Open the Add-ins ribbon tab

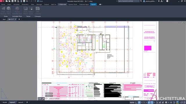53,4
